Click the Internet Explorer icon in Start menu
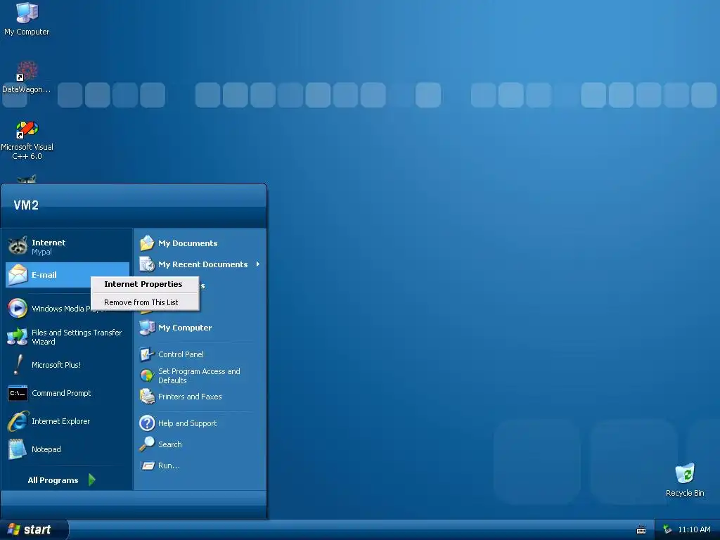720x540 pixels. coord(18,421)
